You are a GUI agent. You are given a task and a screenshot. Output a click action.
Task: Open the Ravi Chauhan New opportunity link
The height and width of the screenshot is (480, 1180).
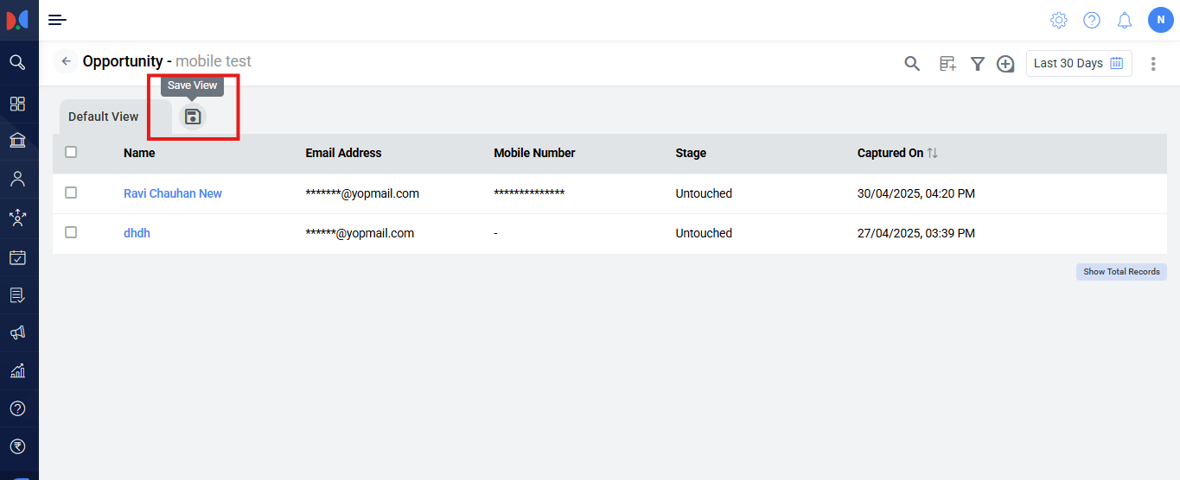tap(173, 193)
